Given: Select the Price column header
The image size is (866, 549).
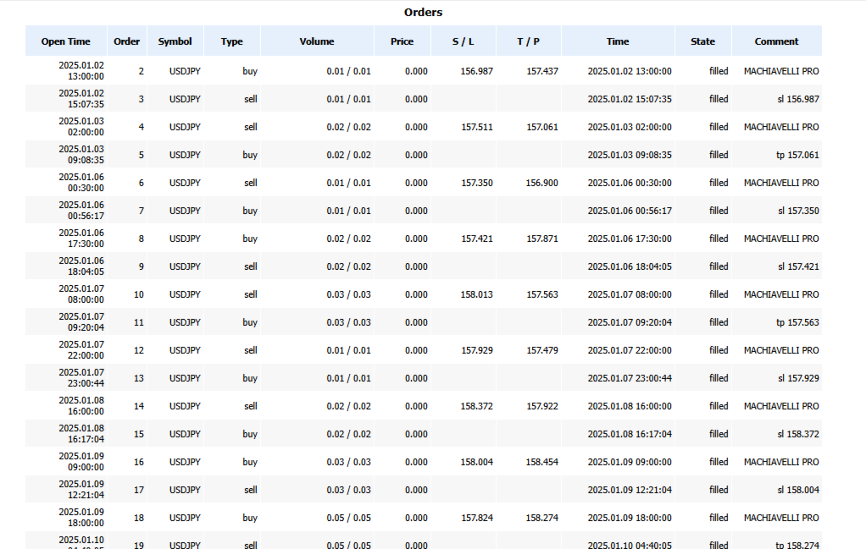Looking at the screenshot, I should click(x=402, y=41).
